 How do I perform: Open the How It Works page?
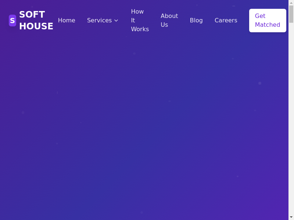pyautogui.click(x=140, y=21)
